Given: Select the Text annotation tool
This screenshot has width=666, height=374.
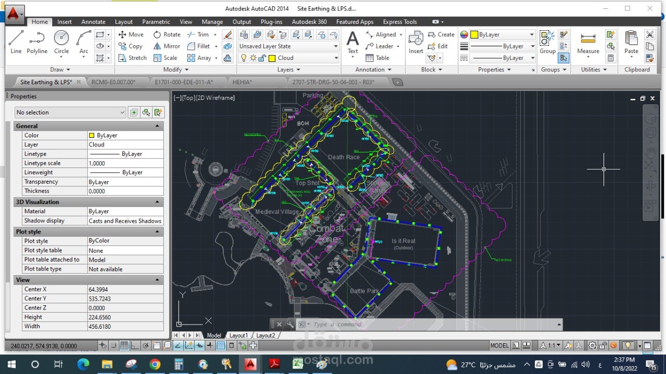Looking at the screenshot, I should [x=353, y=42].
